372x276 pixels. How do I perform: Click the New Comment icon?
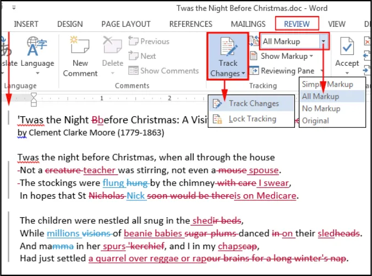tap(80, 45)
